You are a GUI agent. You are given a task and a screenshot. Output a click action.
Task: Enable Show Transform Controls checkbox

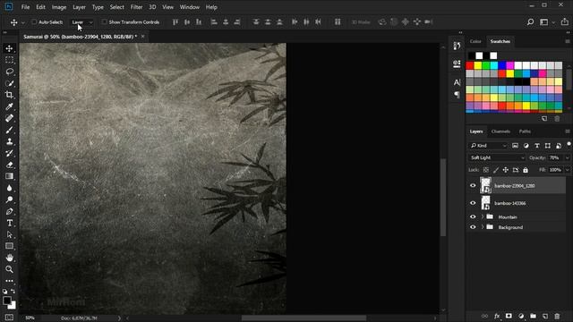tap(105, 22)
